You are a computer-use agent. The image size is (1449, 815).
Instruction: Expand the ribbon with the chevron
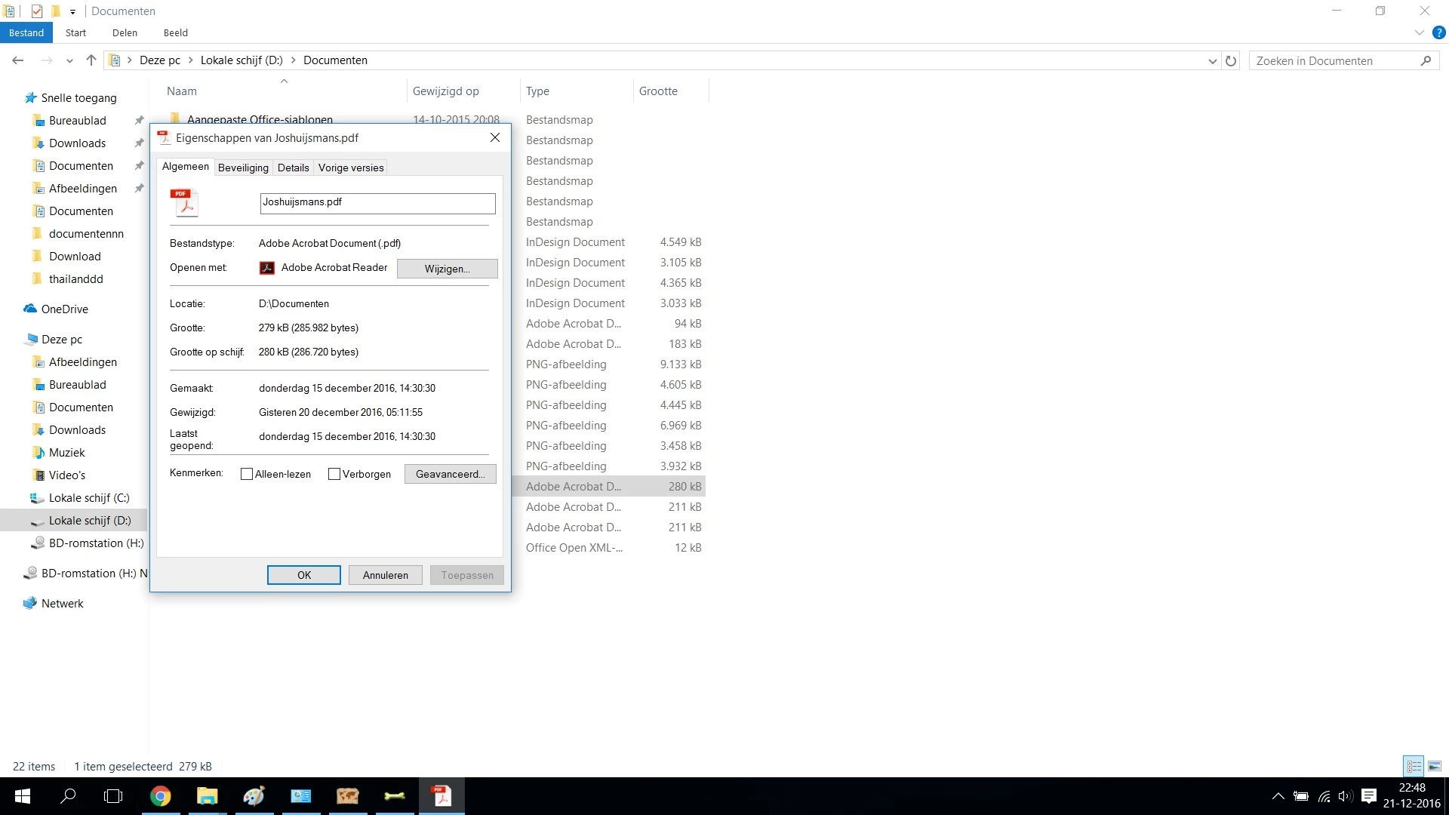click(1419, 32)
